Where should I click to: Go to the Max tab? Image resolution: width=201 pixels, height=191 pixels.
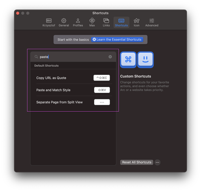click(x=92, y=22)
